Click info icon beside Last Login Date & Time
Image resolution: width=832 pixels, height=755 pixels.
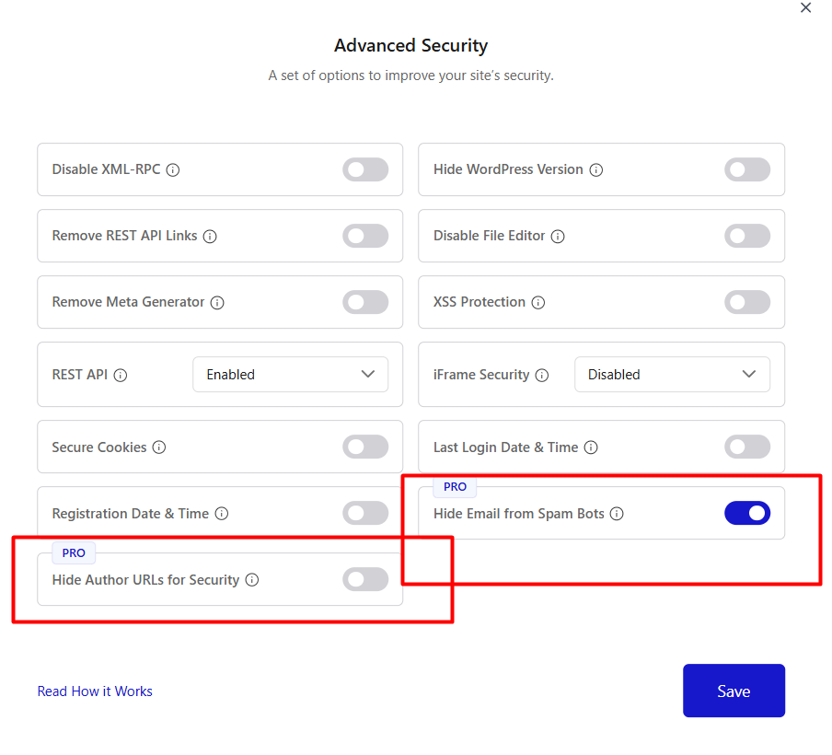pyautogui.click(x=591, y=447)
